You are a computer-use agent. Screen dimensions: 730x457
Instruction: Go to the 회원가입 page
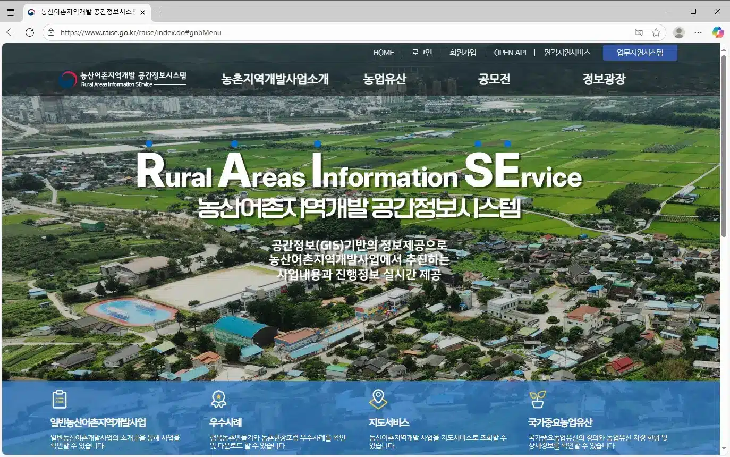(463, 53)
